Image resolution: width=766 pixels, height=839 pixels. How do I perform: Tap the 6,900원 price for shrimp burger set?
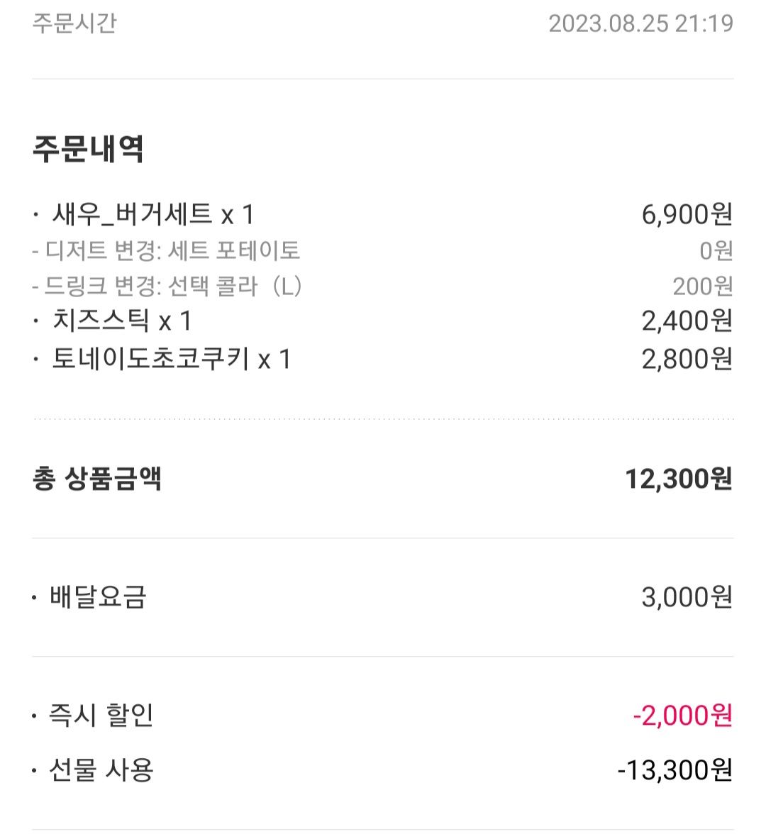point(687,214)
